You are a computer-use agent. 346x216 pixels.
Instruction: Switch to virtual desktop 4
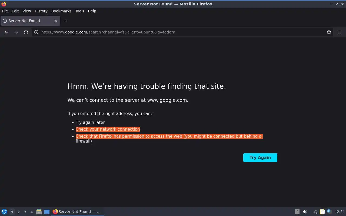tap(31, 212)
